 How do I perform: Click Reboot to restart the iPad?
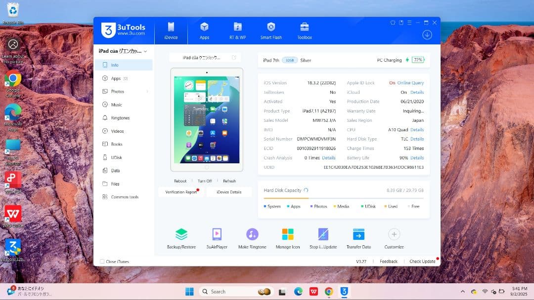180,181
